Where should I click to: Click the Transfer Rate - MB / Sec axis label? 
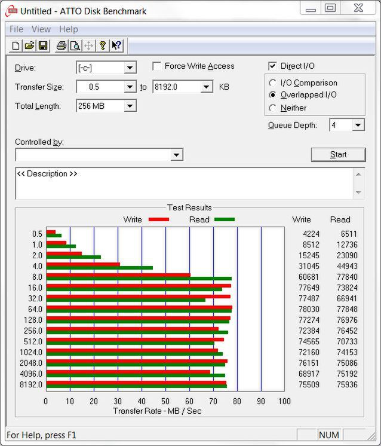click(157, 411)
